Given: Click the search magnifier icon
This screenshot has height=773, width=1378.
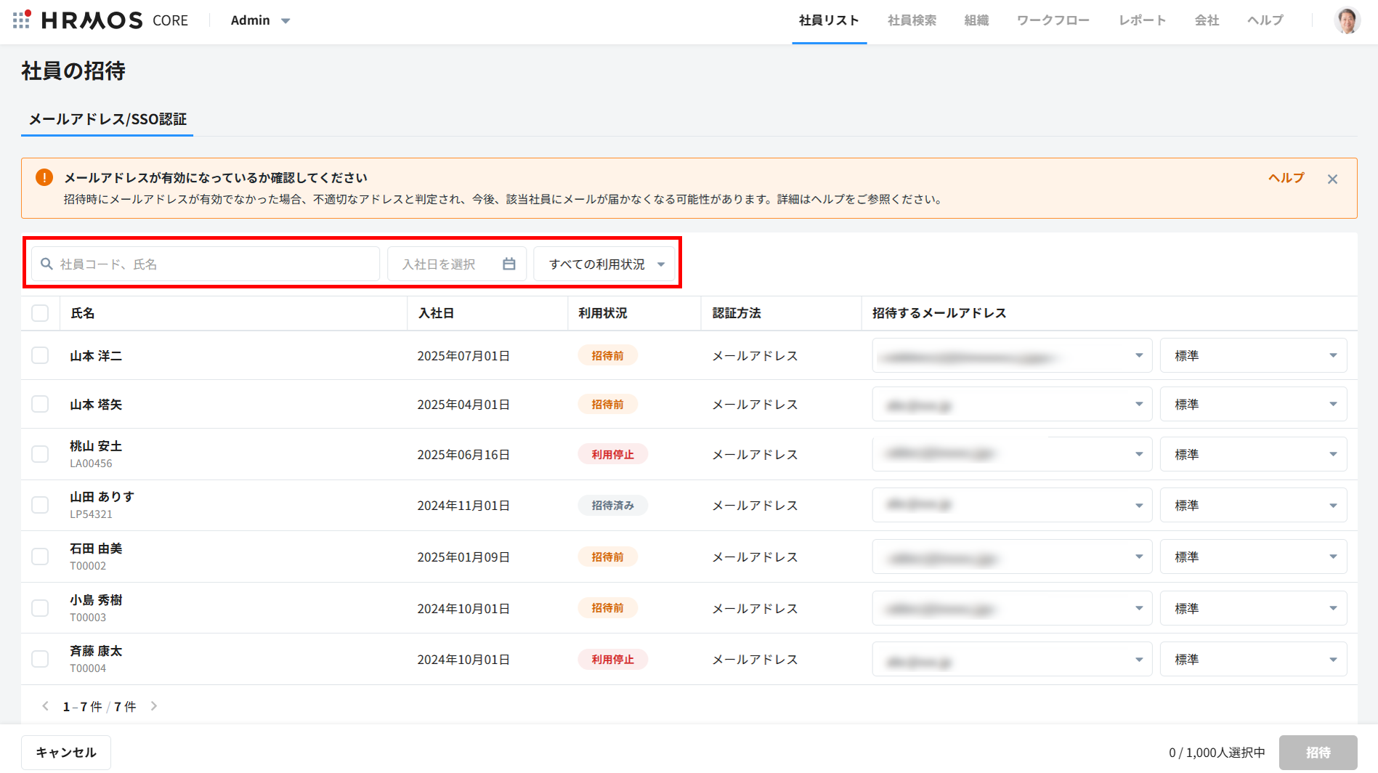Looking at the screenshot, I should [x=46, y=264].
